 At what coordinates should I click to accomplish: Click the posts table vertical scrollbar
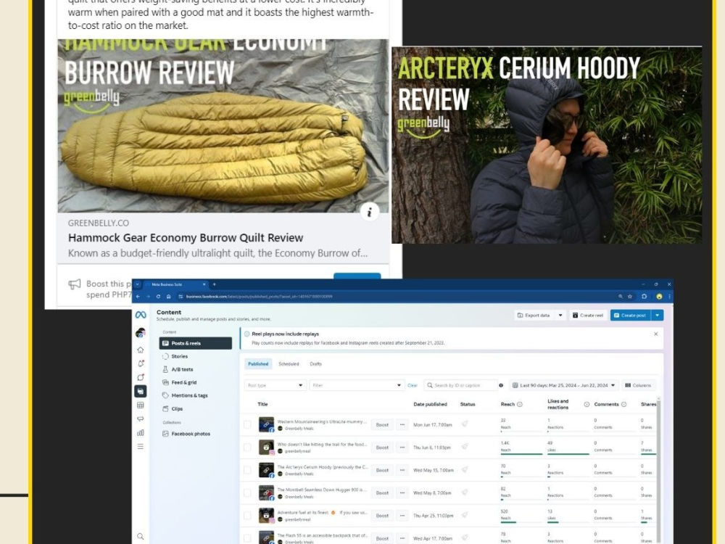[x=658, y=469]
